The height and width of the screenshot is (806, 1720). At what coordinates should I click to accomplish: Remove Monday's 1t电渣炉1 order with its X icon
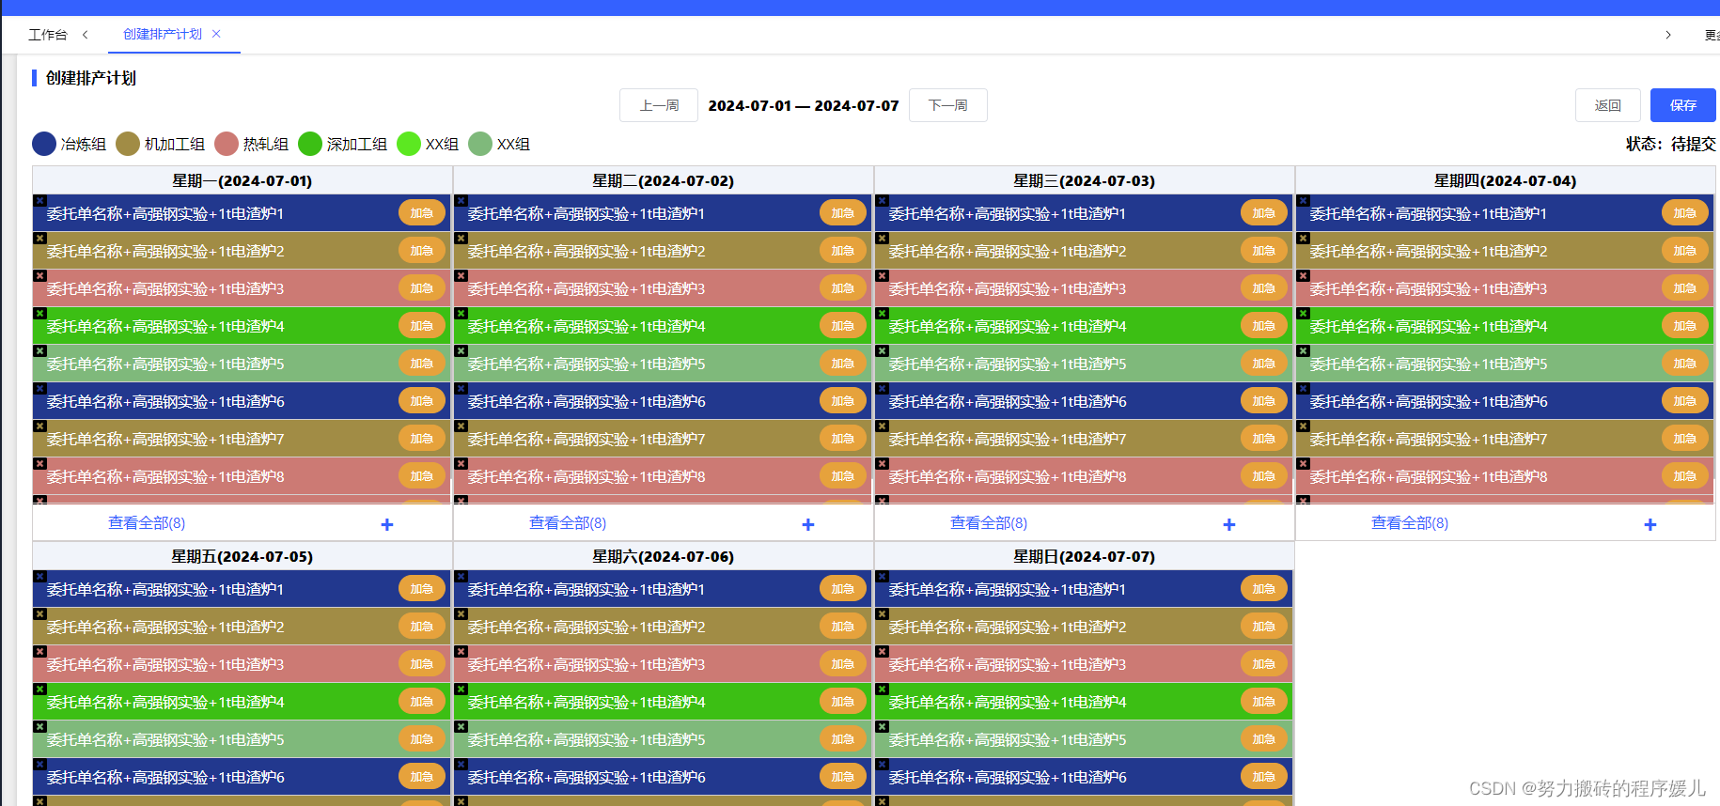(x=39, y=200)
